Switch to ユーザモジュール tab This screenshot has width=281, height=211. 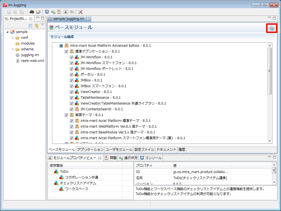point(119,150)
